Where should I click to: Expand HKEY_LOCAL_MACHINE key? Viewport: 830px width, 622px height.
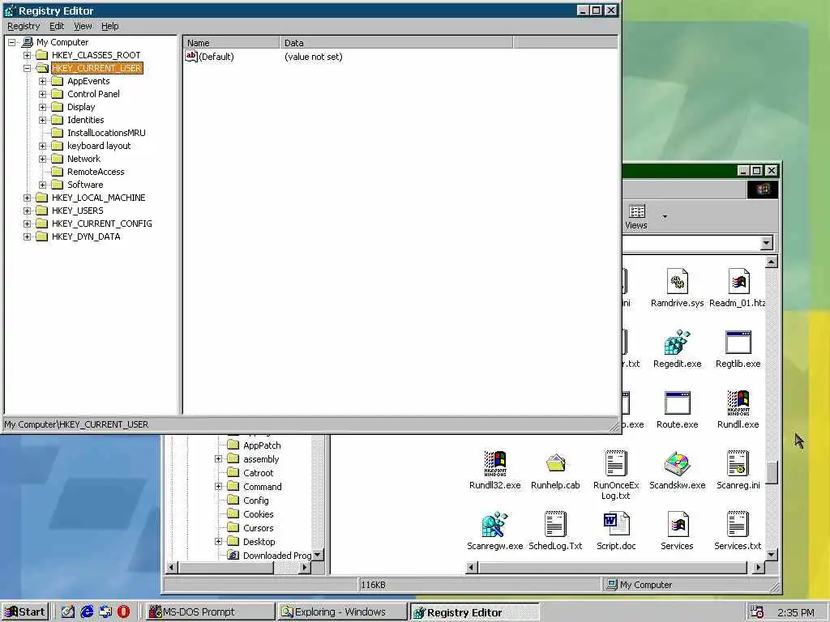click(27, 198)
